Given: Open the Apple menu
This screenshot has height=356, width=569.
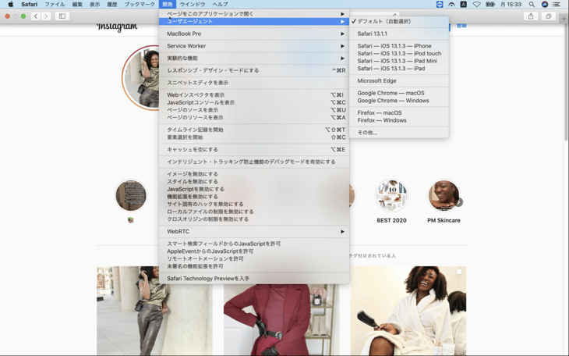Looking at the screenshot, I should tap(10, 5).
